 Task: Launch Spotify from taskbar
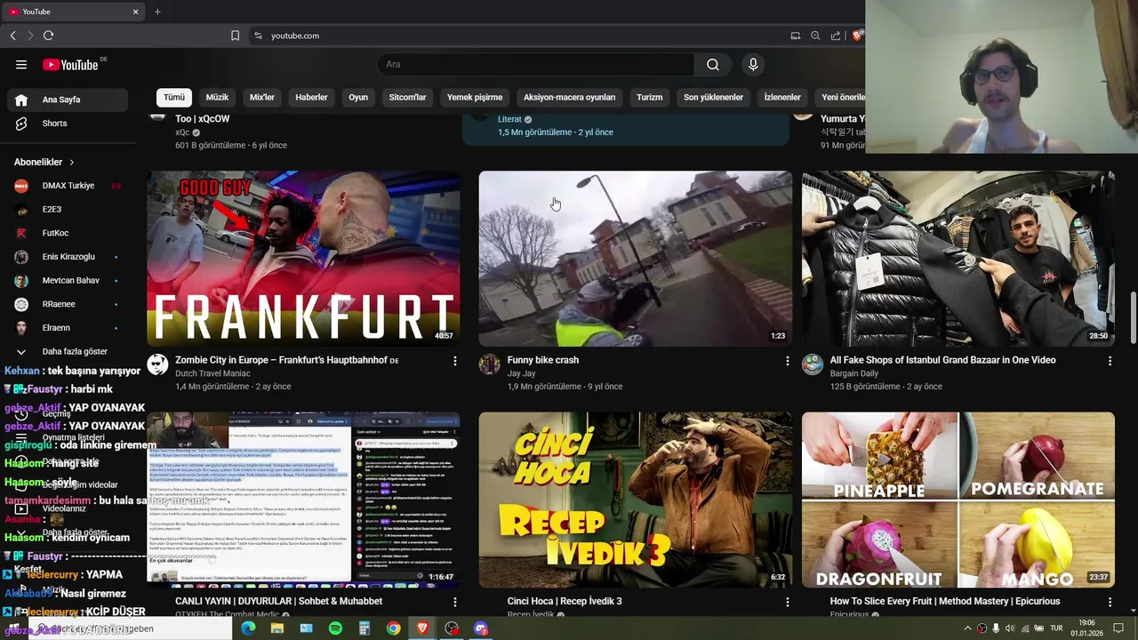335,628
